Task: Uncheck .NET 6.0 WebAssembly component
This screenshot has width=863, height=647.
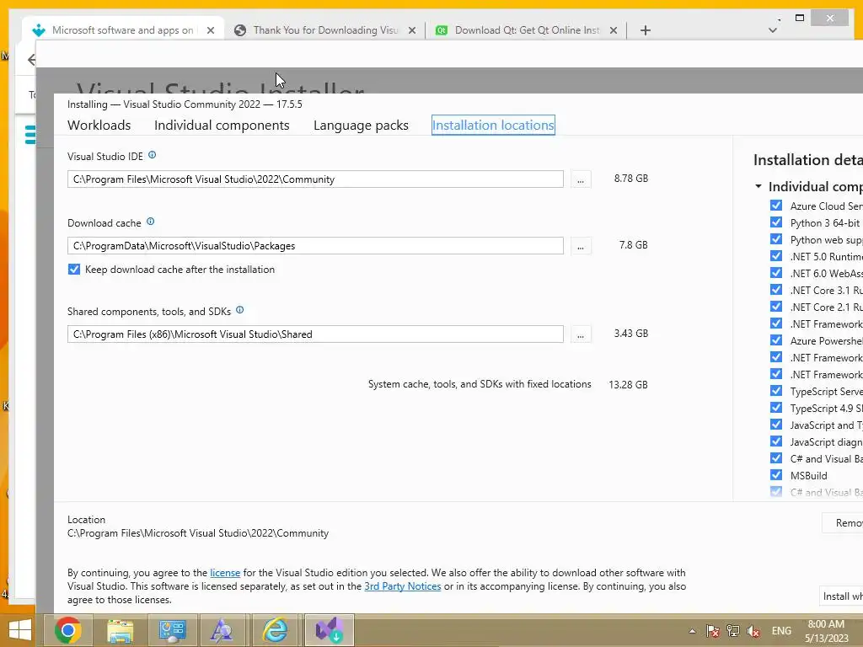Action: (776, 273)
